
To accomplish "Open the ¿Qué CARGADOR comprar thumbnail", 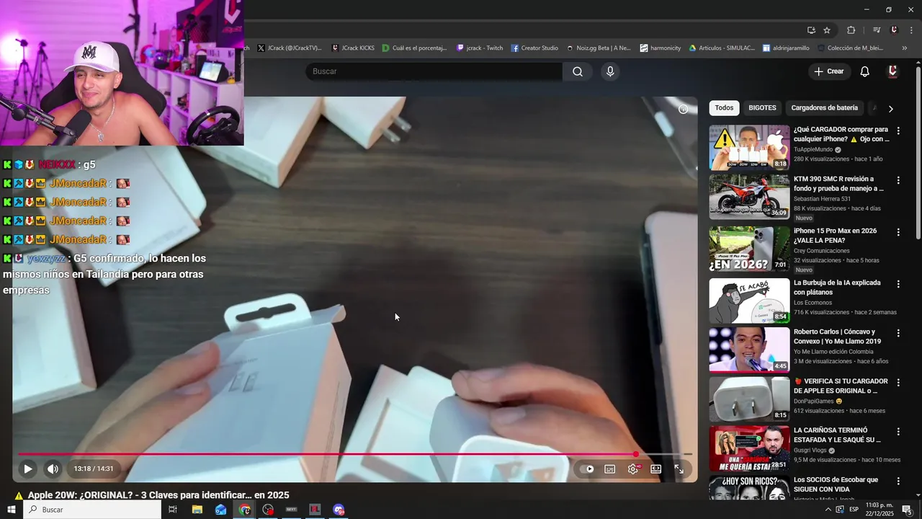I will pos(749,148).
